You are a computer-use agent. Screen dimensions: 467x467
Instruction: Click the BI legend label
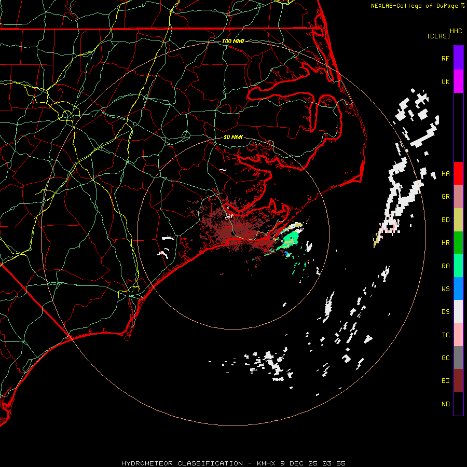click(446, 381)
